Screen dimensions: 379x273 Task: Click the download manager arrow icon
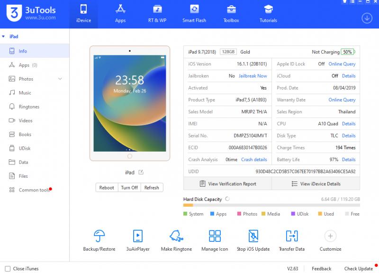coord(367,18)
